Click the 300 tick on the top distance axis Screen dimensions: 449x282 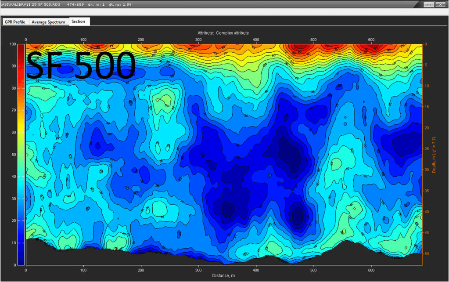(198, 40)
